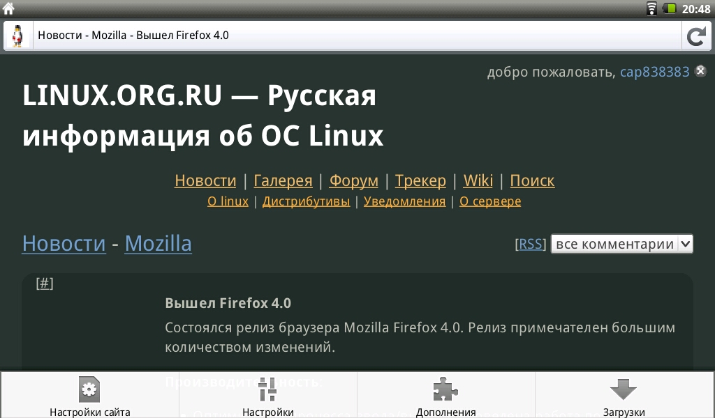Check the Wi-Fi status icon
Screen dimensions: 715x418
[x=651, y=8]
